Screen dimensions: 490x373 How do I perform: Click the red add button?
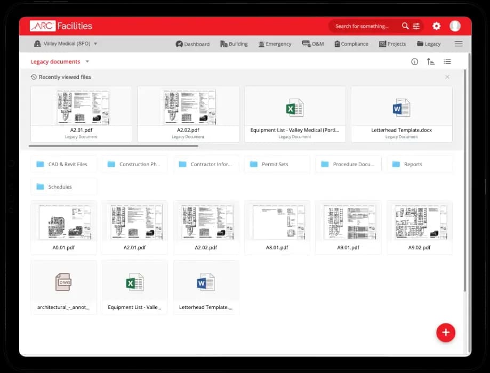[446, 332]
